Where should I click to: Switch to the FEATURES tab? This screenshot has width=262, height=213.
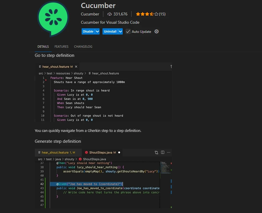(x=61, y=47)
